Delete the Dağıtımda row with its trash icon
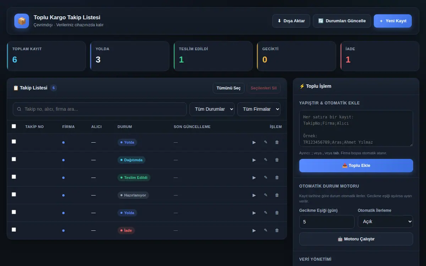Image resolution: width=426 pixels, height=266 pixels. 277,160
